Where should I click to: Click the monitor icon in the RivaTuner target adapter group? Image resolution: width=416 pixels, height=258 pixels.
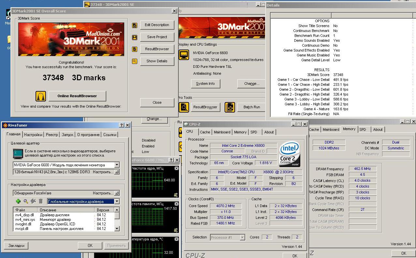(x=18, y=153)
